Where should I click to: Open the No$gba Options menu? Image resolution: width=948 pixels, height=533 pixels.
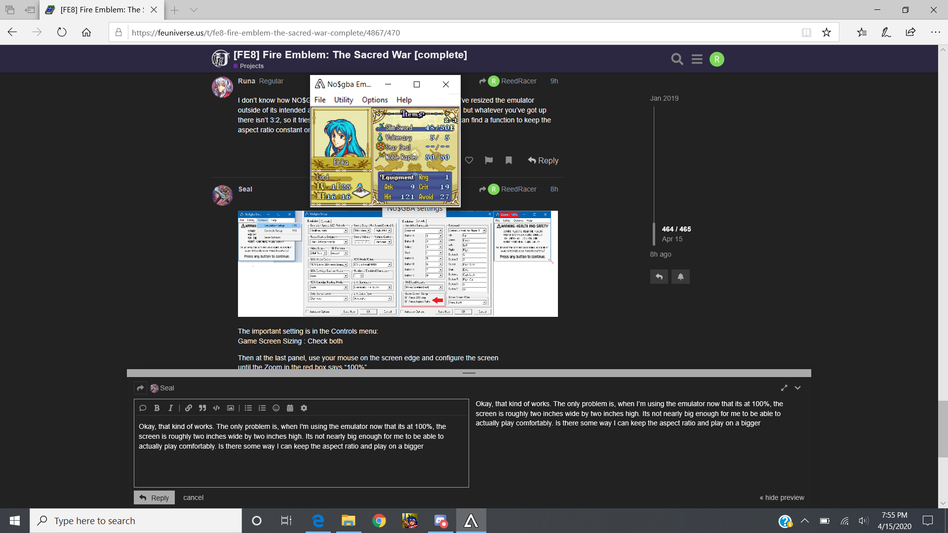pos(375,100)
